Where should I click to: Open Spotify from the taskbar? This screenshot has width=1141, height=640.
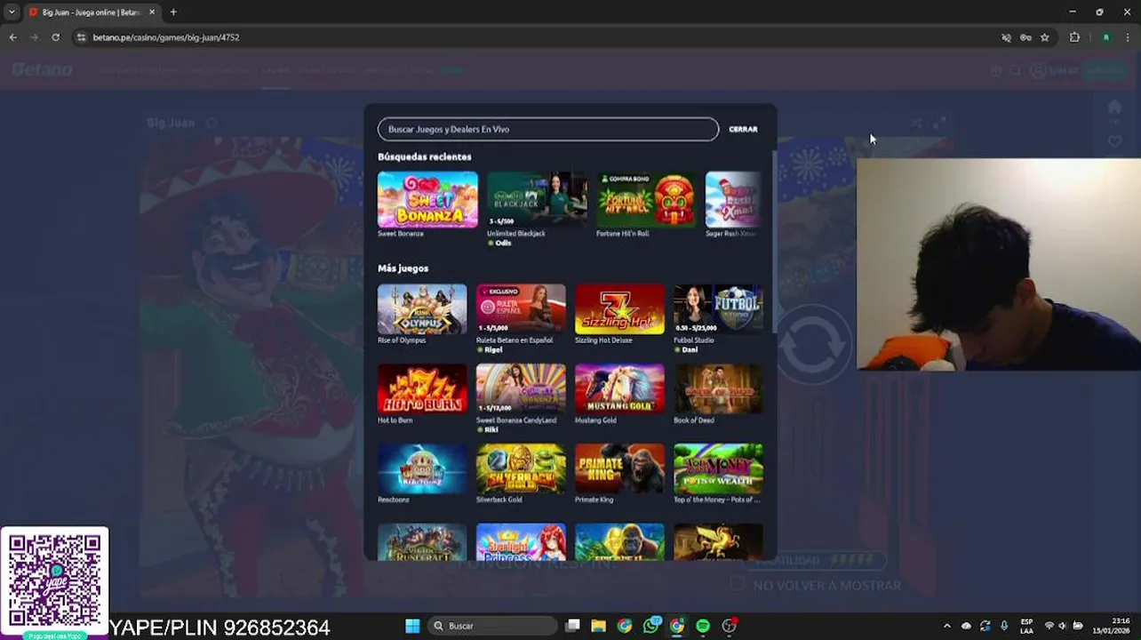coord(703,626)
